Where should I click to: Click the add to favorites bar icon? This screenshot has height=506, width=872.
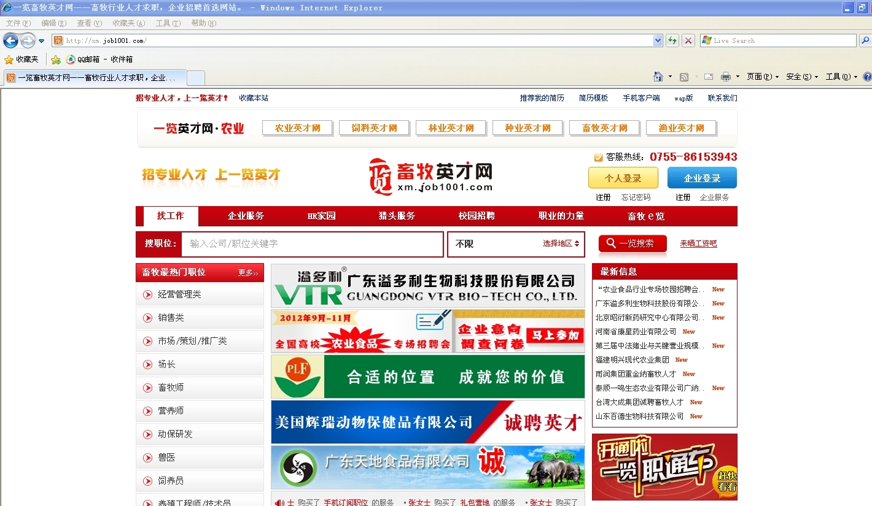pyautogui.click(x=56, y=59)
